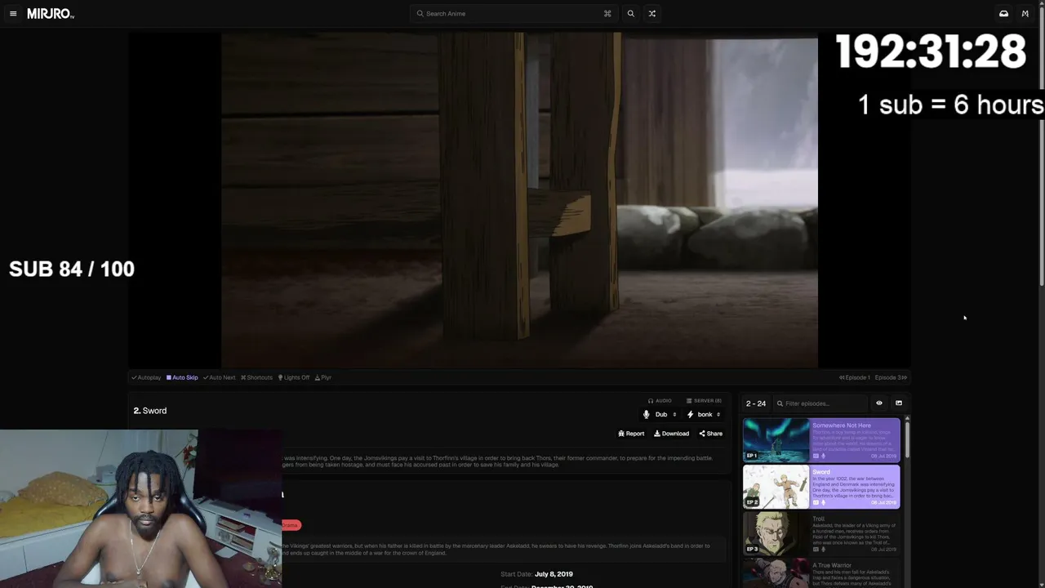The height and width of the screenshot is (588, 1045).
Task: Open the Shortcuts panel
Action: tap(256, 377)
